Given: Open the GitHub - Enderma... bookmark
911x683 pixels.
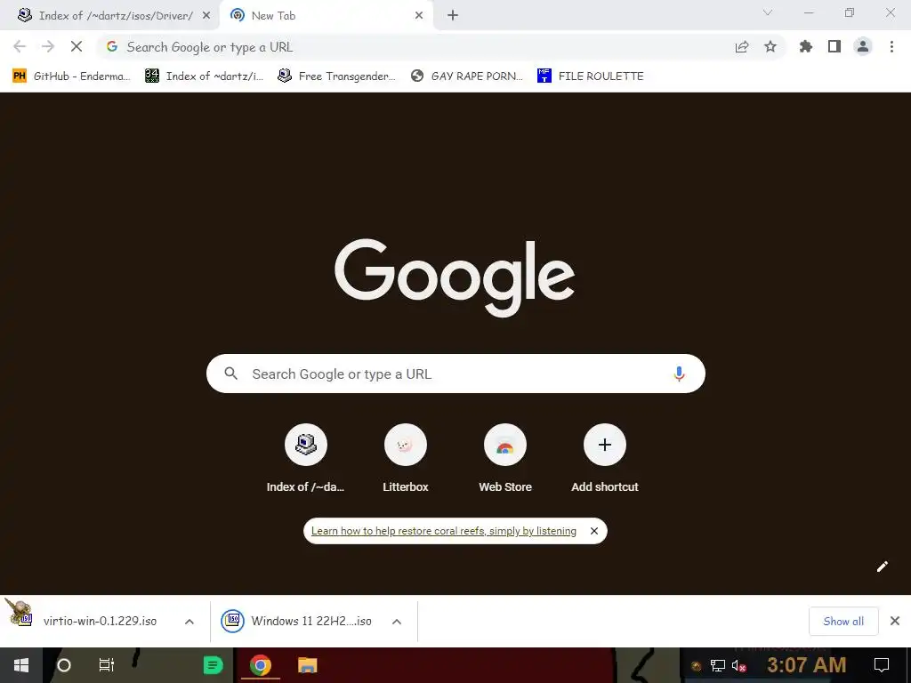Looking at the screenshot, I should 72,76.
